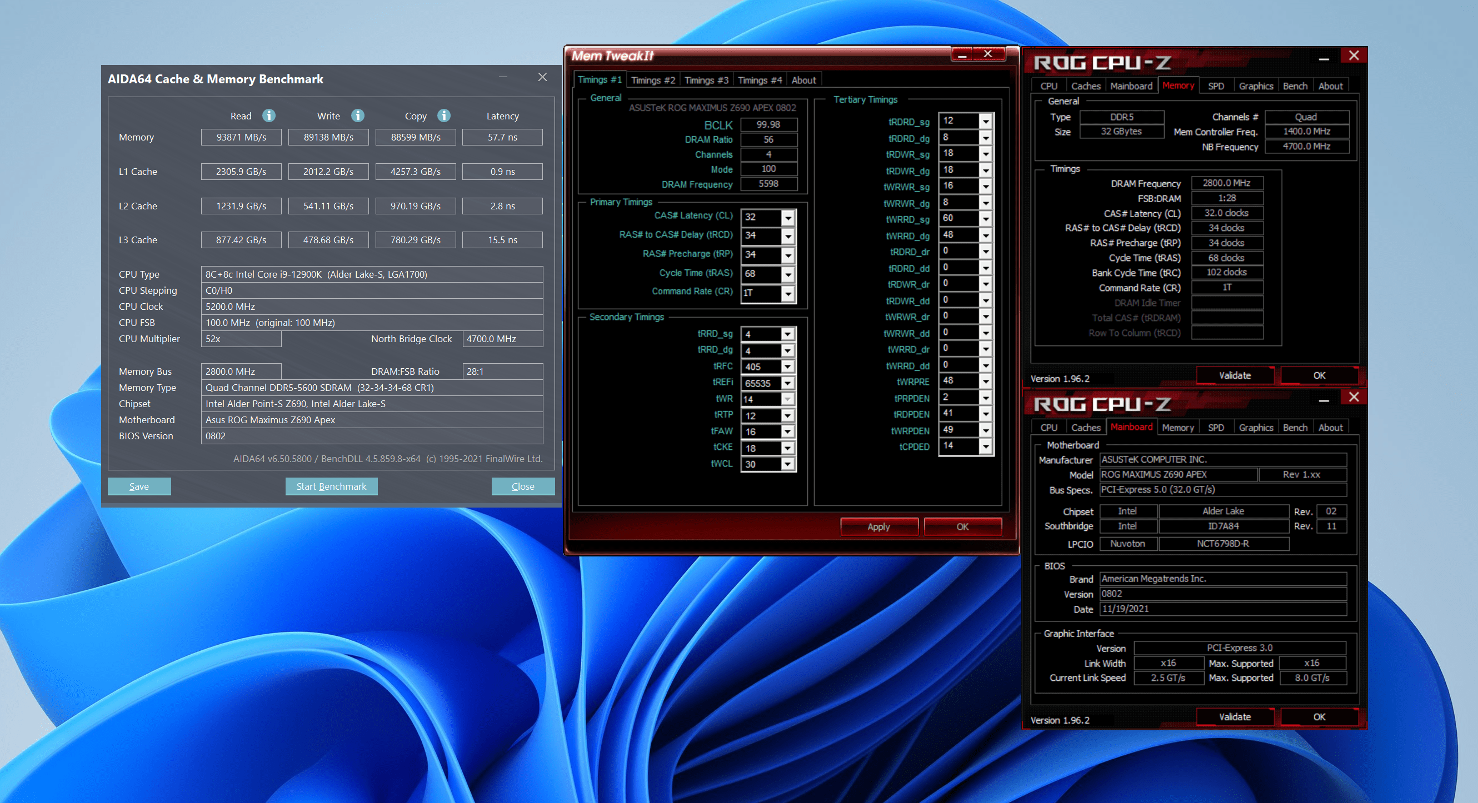Screen dimensions: 1478x803
Task: Open the tWRRD_sg dropdown
Action: 986,219
